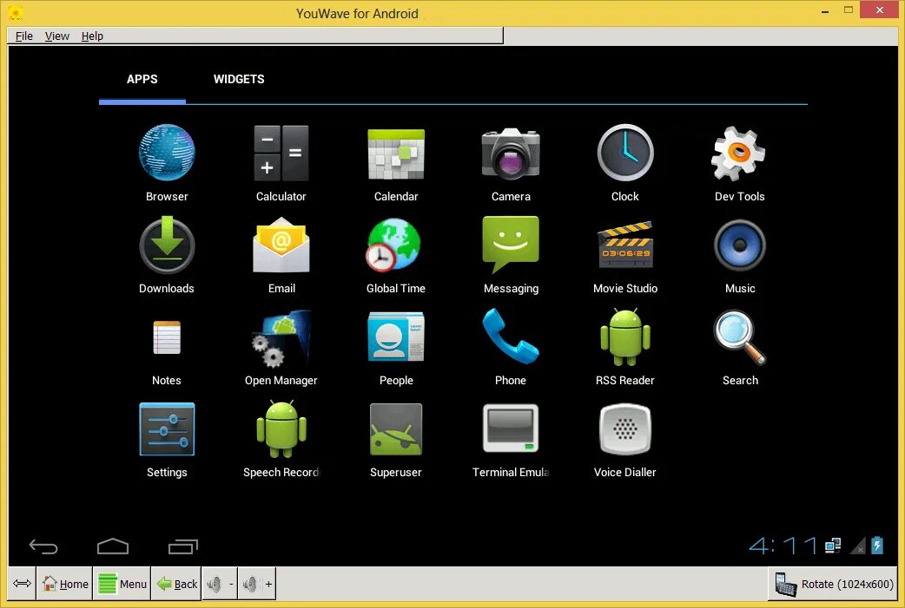Switch to the WIDGETS tab
Image resolution: width=905 pixels, height=608 pixels.
coord(239,80)
